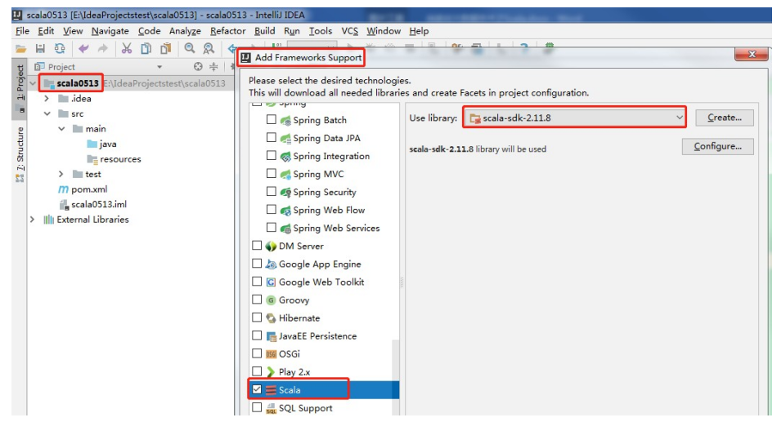This screenshot has height=422, width=777.
Task: Click the Google Web Toolkit icon
Action: point(271,282)
